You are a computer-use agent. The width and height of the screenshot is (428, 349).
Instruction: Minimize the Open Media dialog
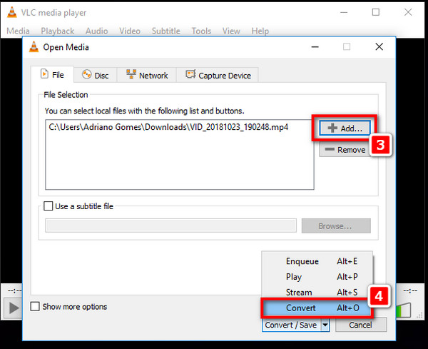315,46
